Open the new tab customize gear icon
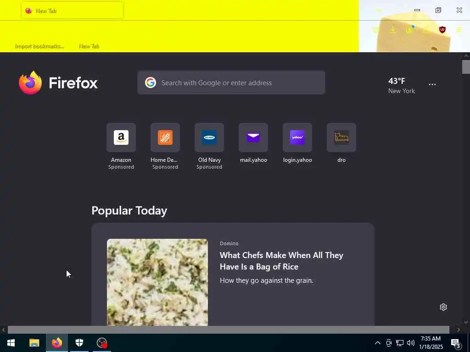Screen dimensions: 470x352 pyautogui.click(x=443, y=307)
